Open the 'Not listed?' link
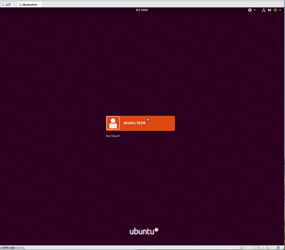 (113, 136)
